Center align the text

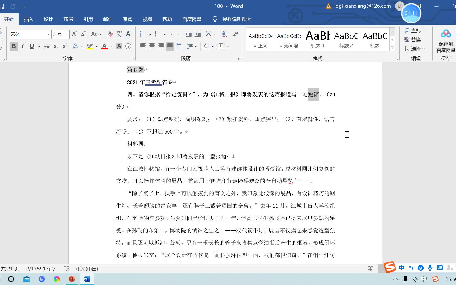(x=152, y=46)
